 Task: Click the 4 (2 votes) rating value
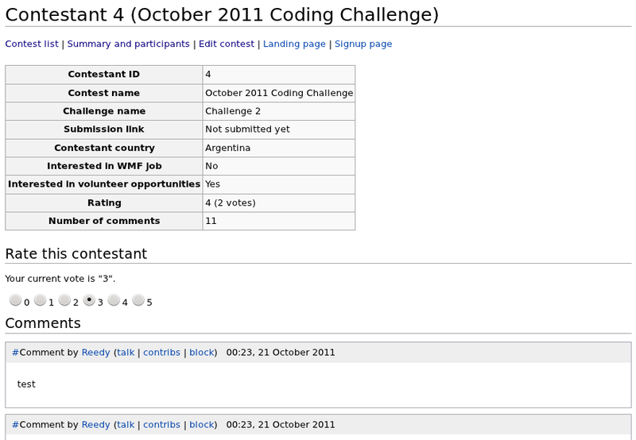(279, 203)
